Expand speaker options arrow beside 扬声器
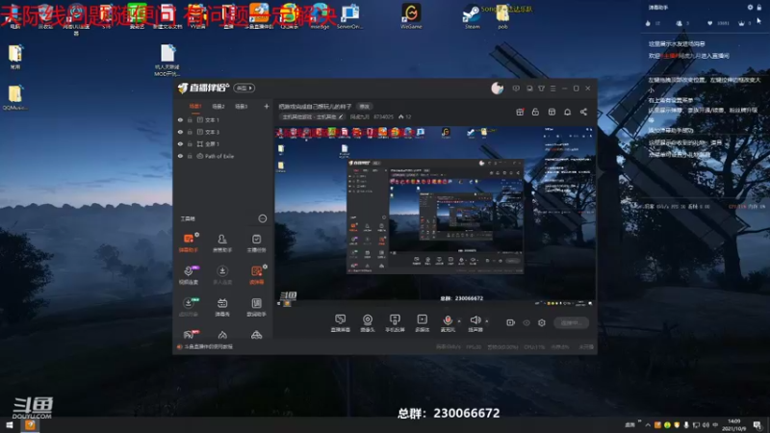The width and height of the screenshot is (770, 433). click(487, 321)
